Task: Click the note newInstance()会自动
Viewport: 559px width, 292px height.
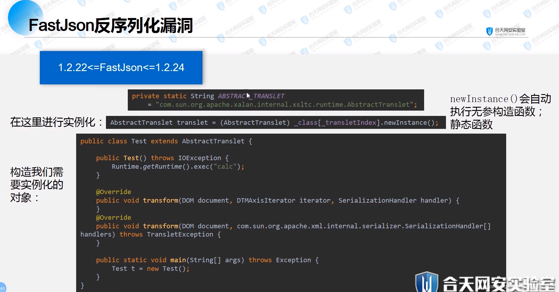Action: coord(501,99)
